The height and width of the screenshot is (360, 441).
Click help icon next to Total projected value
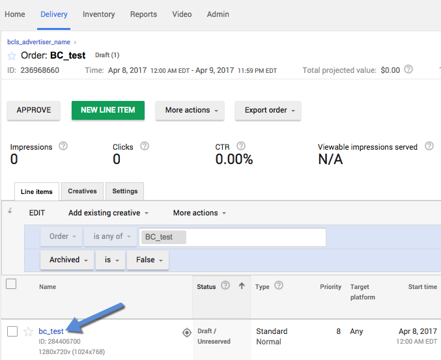[408, 70]
